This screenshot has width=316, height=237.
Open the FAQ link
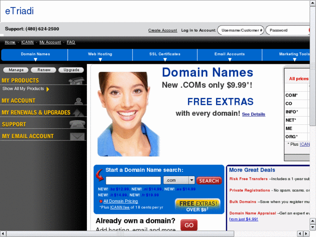(x=71, y=42)
